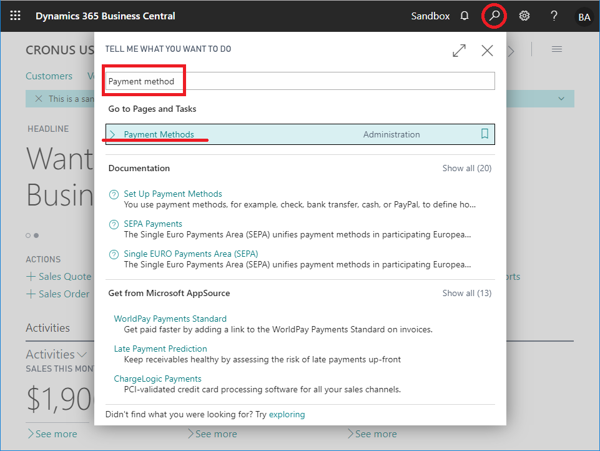Open the BA user account avatar
Viewport: 600px width, 451px height.
point(584,17)
